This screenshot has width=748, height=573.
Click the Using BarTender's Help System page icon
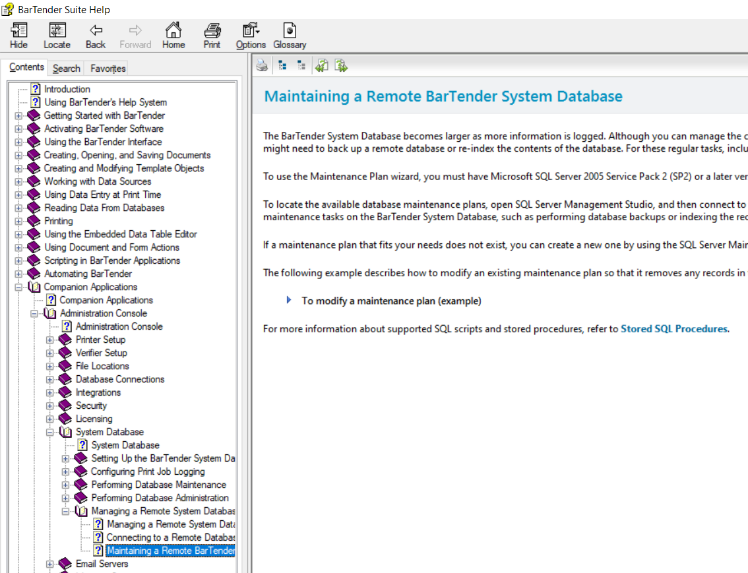point(36,102)
